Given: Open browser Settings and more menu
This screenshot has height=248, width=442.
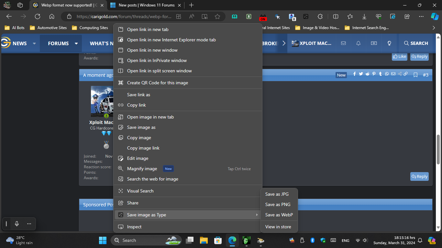Looking at the screenshot, I should pos(421,16).
